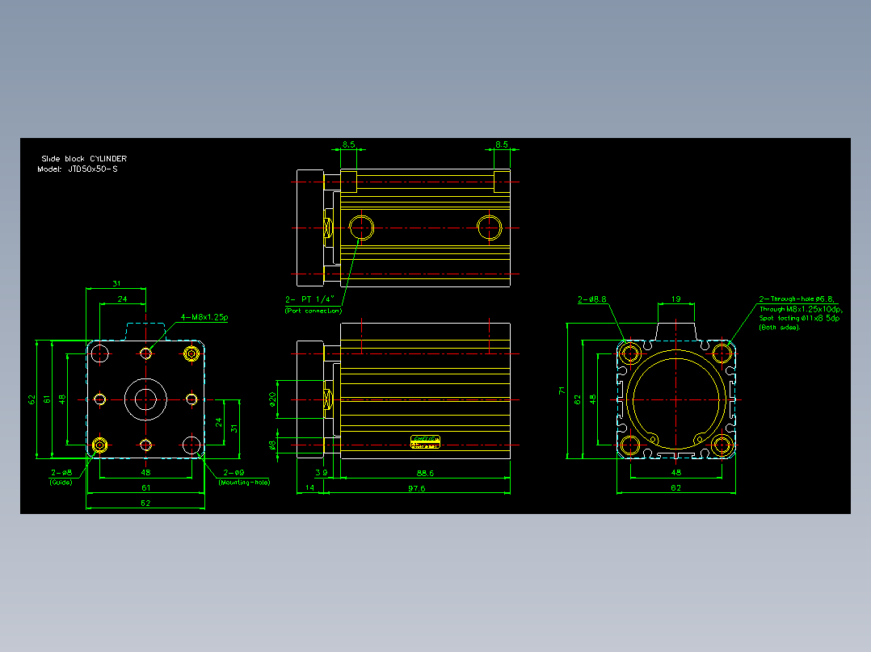
Task: Click the center bore circle in front view
Action: pos(145,399)
